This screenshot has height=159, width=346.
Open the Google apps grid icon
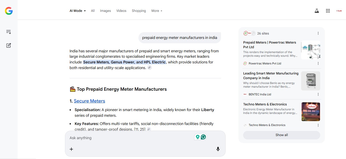tap(328, 11)
